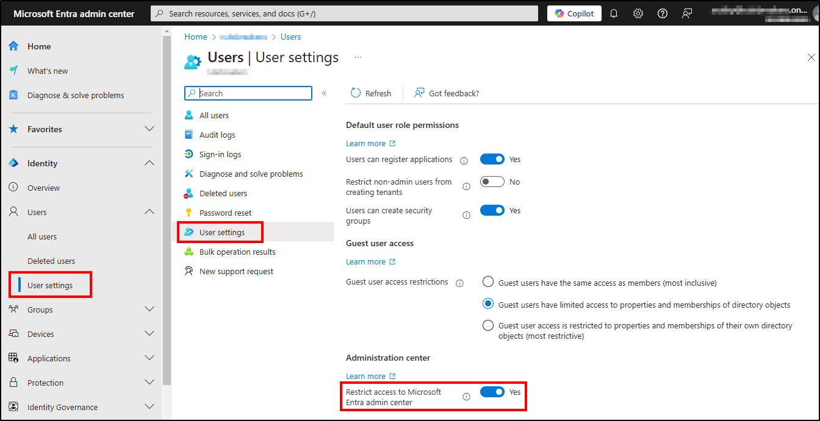This screenshot has width=820, height=421.
Task: Expand the Groups section
Action: pyautogui.click(x=149, y=309)
